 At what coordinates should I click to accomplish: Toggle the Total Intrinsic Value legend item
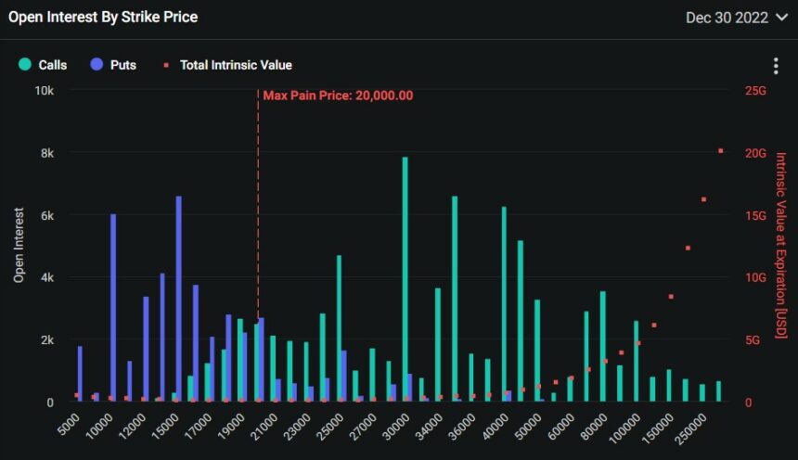235,65
